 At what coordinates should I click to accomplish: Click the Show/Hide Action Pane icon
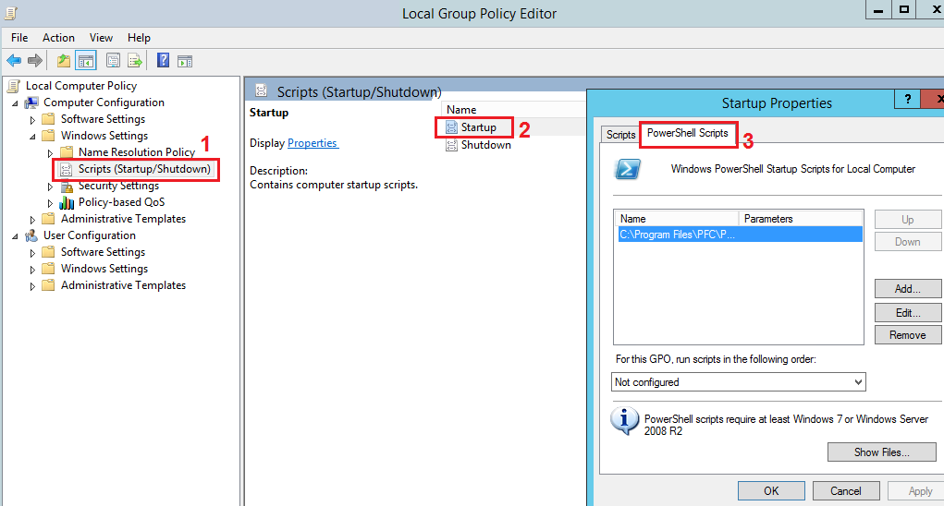coord(185,61)
